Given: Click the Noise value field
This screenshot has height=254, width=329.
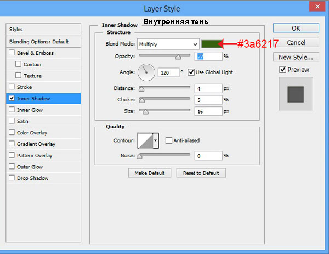Looking at the screenshot, I should coord(208,156).
